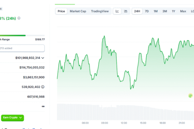Switch to Market Cap chart tab
Image resolution: width=194 pixels, height=129 pixels.
[78, 11]
